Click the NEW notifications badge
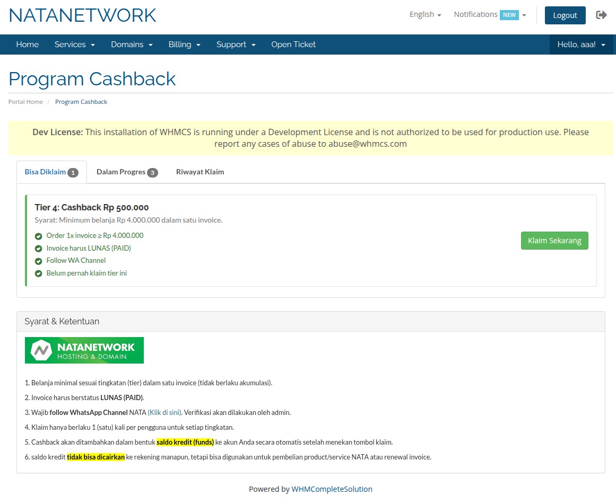The width and height of the screenshot is (616, 504). tap(509, 15)
